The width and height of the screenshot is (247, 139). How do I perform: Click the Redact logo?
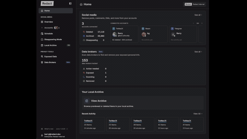(47, 3)
